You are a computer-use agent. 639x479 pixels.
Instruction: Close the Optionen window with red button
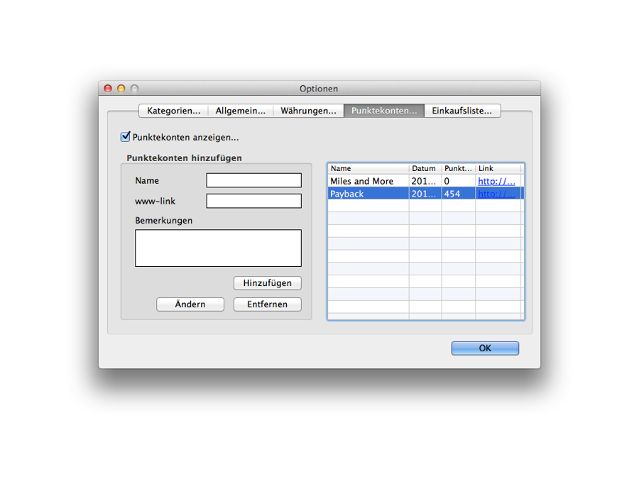pos(108,89)
